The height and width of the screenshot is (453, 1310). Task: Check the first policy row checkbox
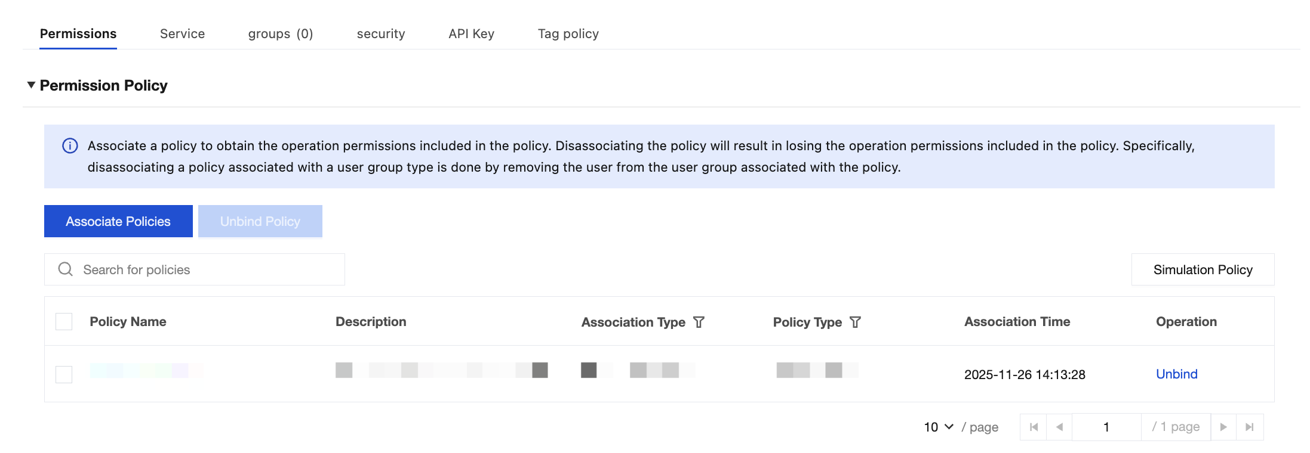click(64, 374)
